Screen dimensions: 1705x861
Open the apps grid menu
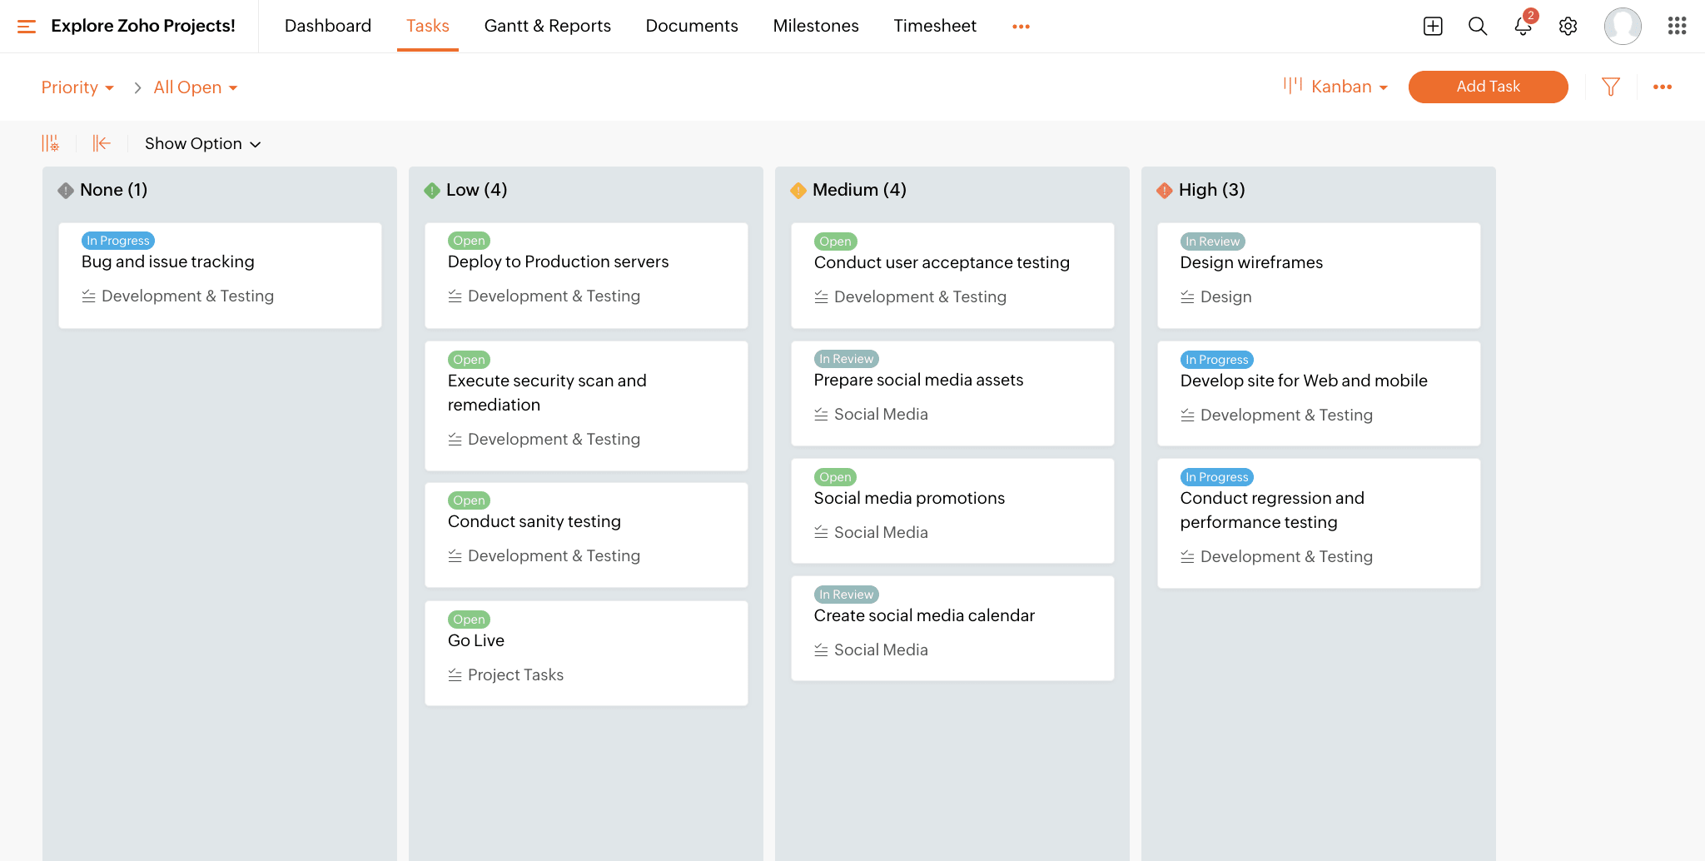click(x=1677, y=26)
